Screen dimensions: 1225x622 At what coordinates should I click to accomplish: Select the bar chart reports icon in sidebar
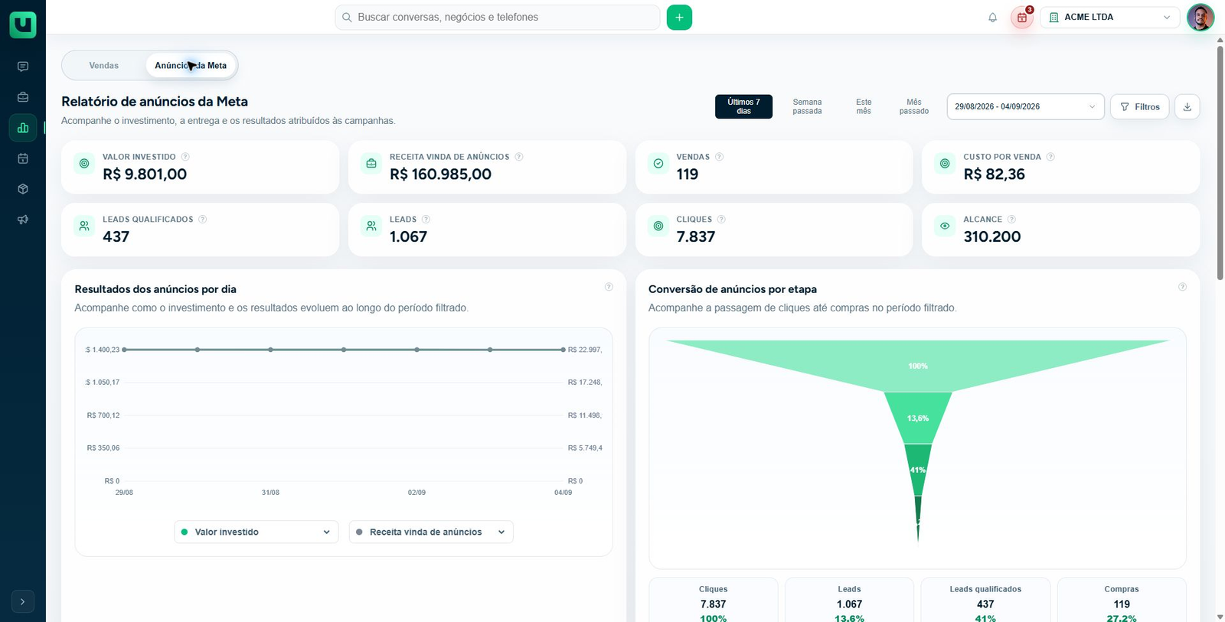(x=23, y=128)
